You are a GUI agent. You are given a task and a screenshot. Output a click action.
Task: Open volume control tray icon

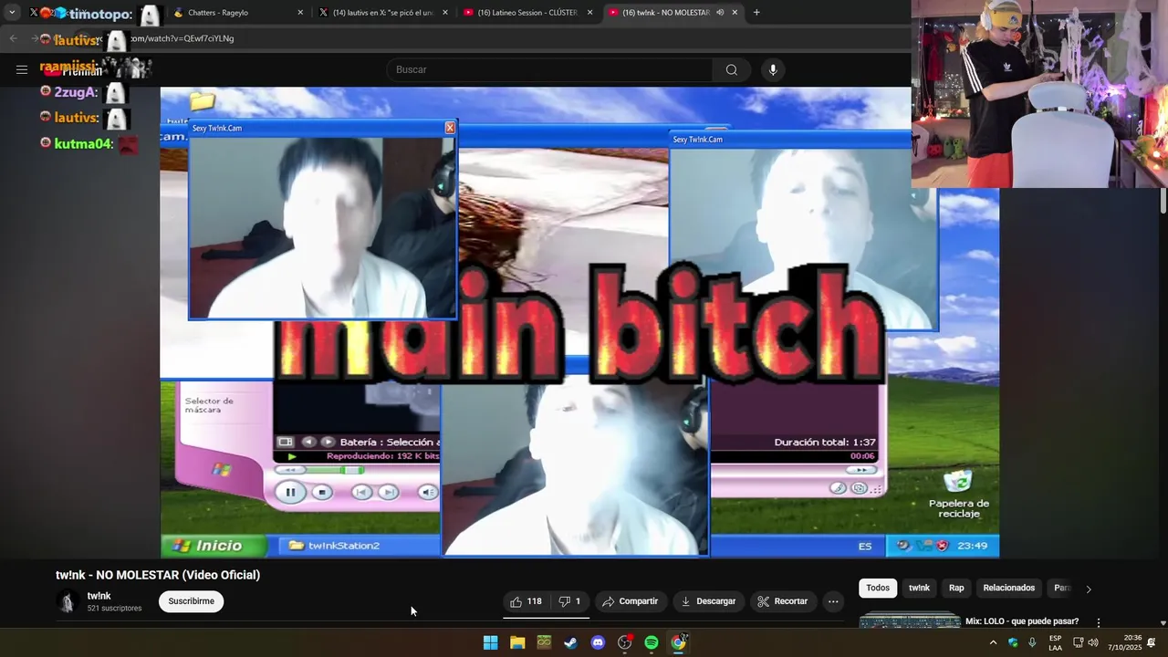click(1092, 642)
